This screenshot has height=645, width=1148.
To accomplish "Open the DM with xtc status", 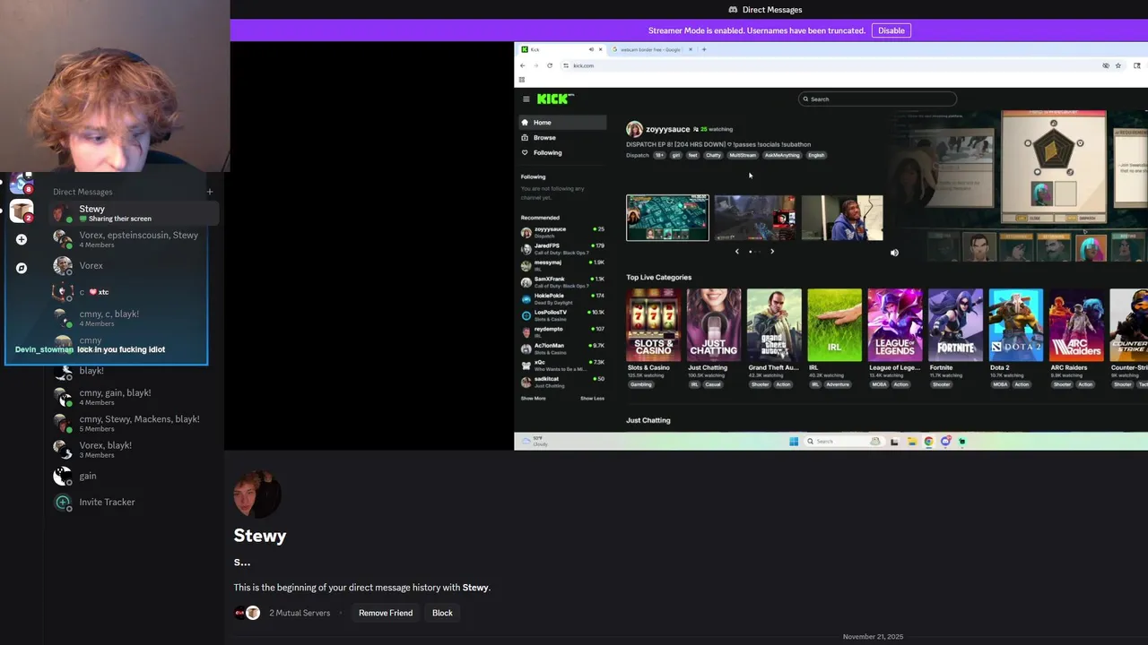I will [135, 292].
